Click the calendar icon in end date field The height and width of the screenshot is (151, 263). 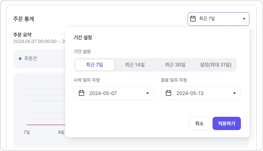pos(169,93)
